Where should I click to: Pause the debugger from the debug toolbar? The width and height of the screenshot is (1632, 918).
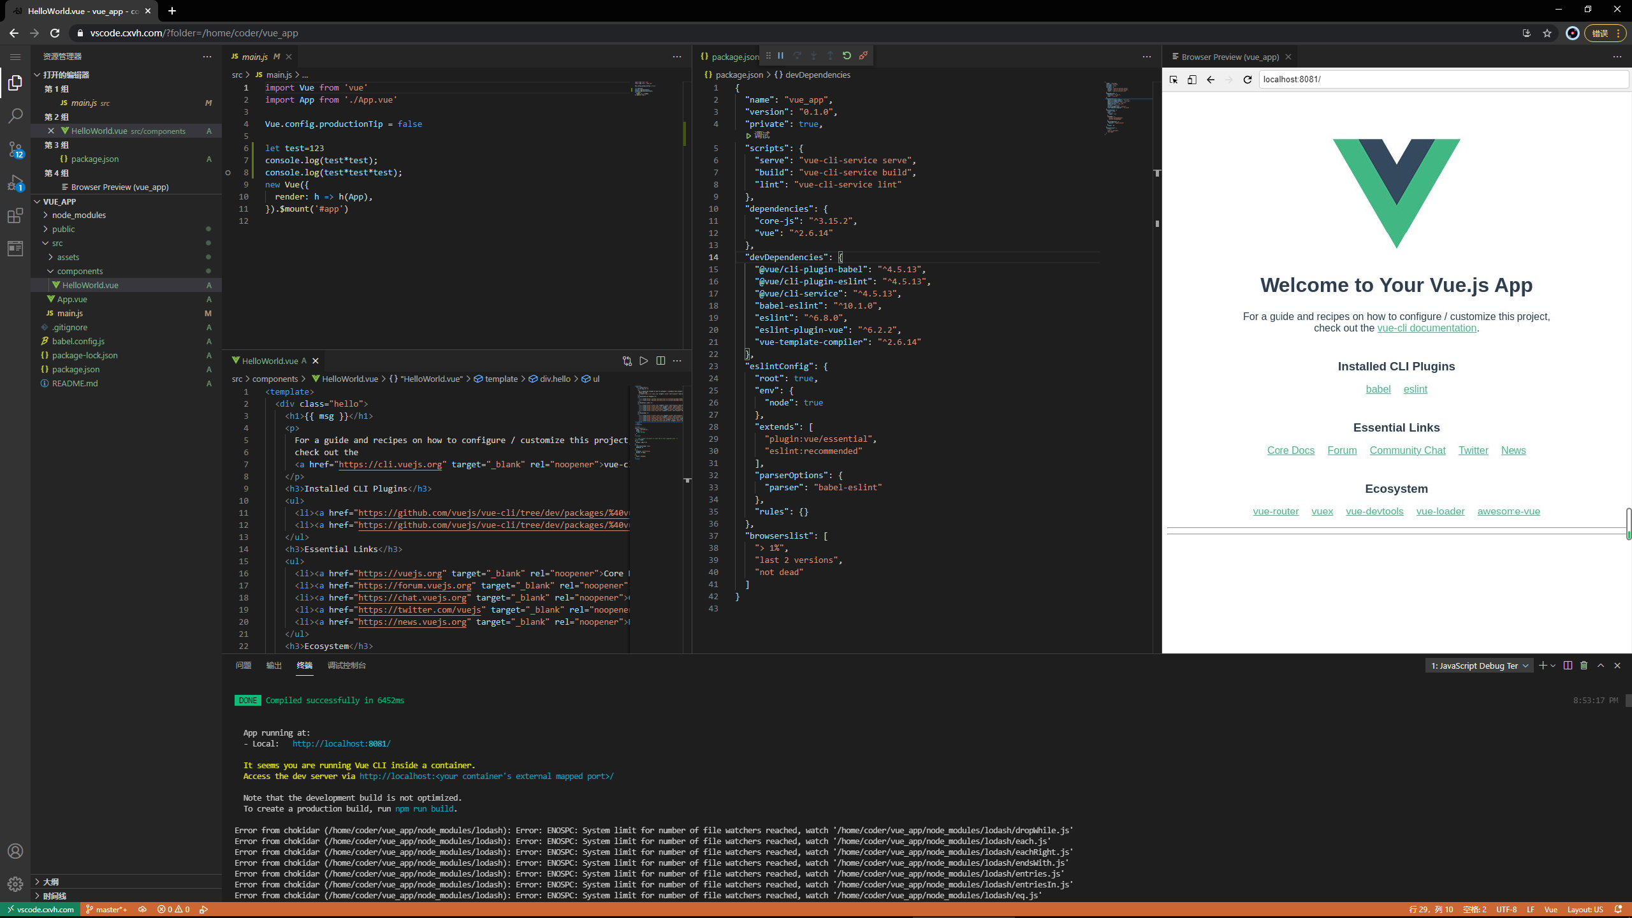(780, 56)
